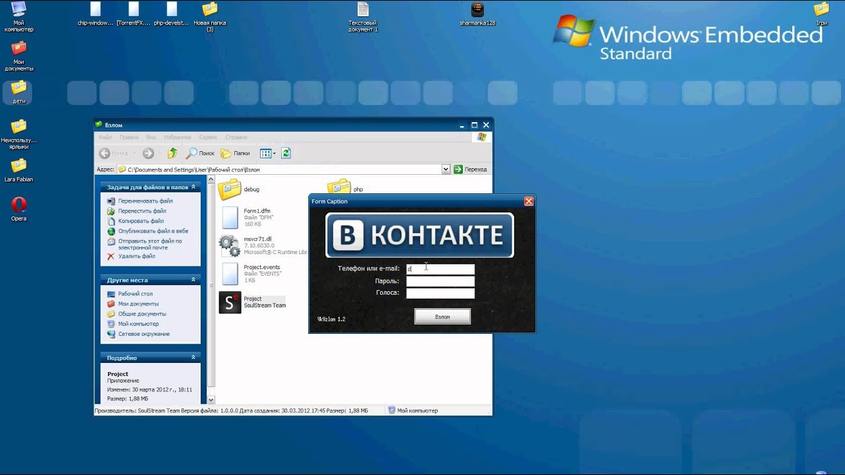
Task: Collapse Задачи для файлов и папок panel
Action: [x=193, y=187]
